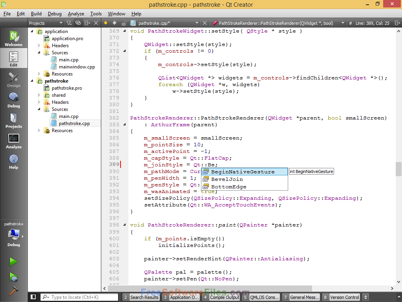Select BevelJoin from the autocomplete list

tap(227, 179)
